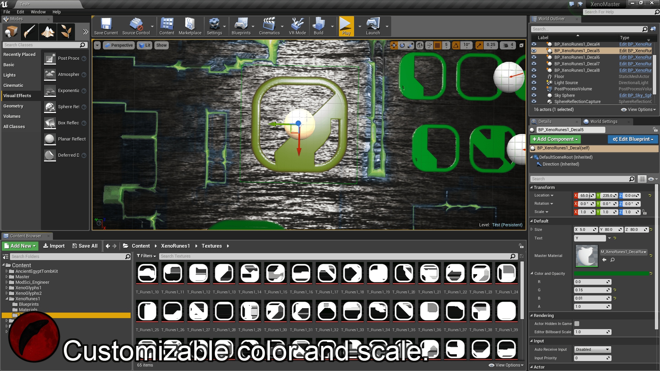This screenshot has width=660, height=371.
Task: Expand the XenoGlyphs2 folder in the tree
Action: pos(7,293)
